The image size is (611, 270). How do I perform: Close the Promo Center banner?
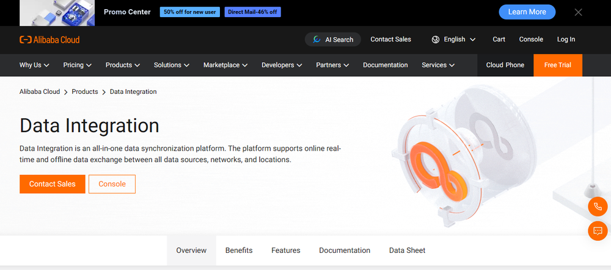click(578, 12)
